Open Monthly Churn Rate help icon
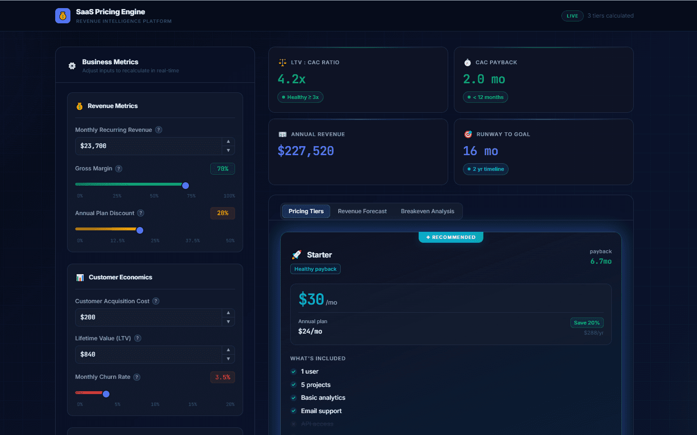Image resolution: width=697 pixels, height=435 pixels. tap(137, 377)
